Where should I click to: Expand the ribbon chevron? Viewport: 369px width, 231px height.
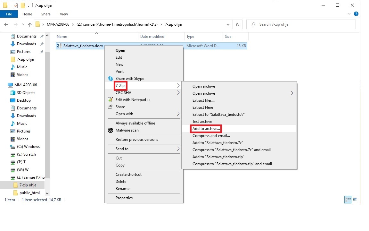(349, 14)
